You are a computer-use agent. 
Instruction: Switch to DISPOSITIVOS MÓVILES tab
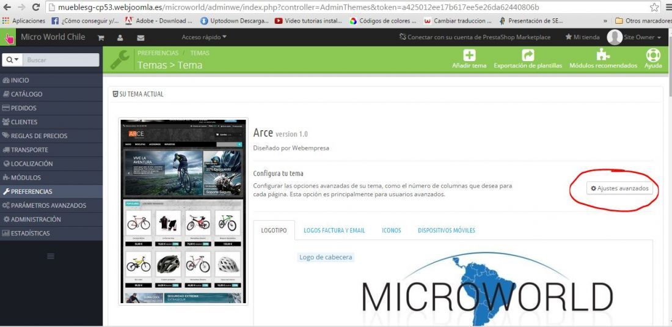446,230
